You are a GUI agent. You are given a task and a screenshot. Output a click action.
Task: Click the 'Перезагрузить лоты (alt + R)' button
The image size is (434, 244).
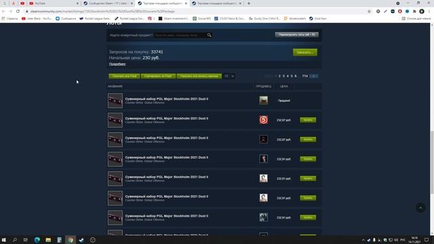click(x=297, y=35)
